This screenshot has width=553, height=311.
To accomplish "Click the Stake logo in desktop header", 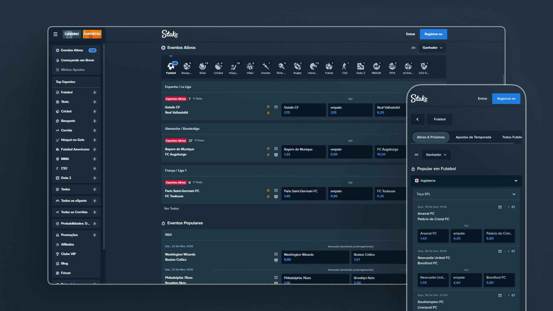I will tap(170, 34).
